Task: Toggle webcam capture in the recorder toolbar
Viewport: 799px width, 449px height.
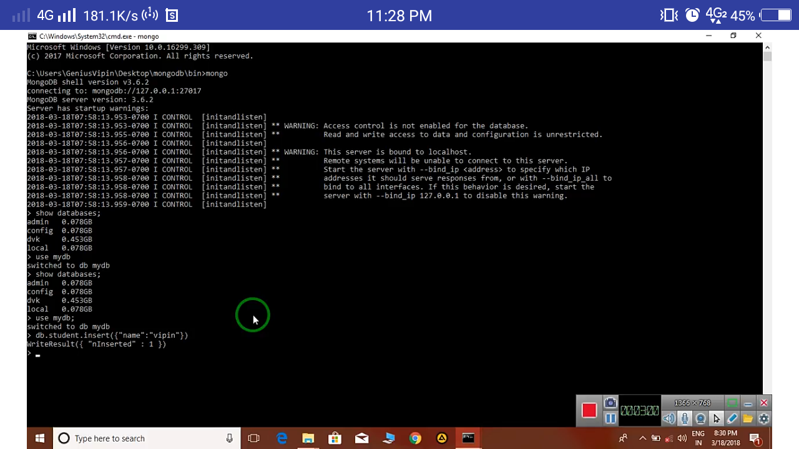Action: (x=700, y=418)
